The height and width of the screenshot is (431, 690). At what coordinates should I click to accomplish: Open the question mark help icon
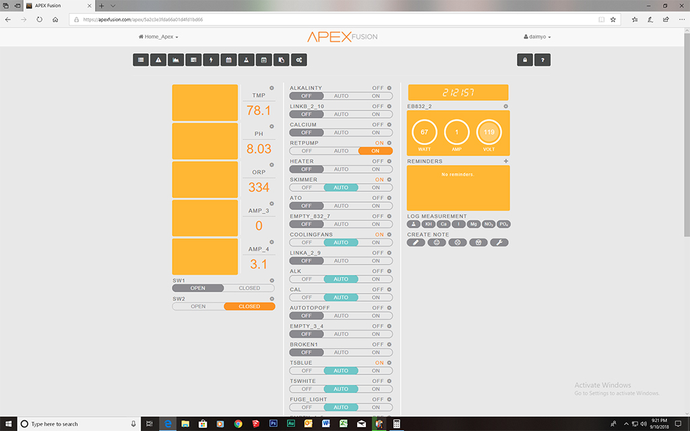(x=542, y=60)
